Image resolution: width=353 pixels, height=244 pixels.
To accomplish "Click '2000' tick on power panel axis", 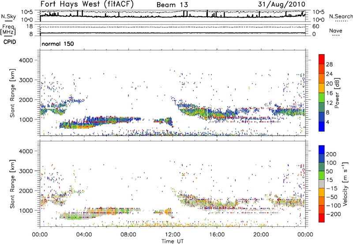I will tap(26, 100).
